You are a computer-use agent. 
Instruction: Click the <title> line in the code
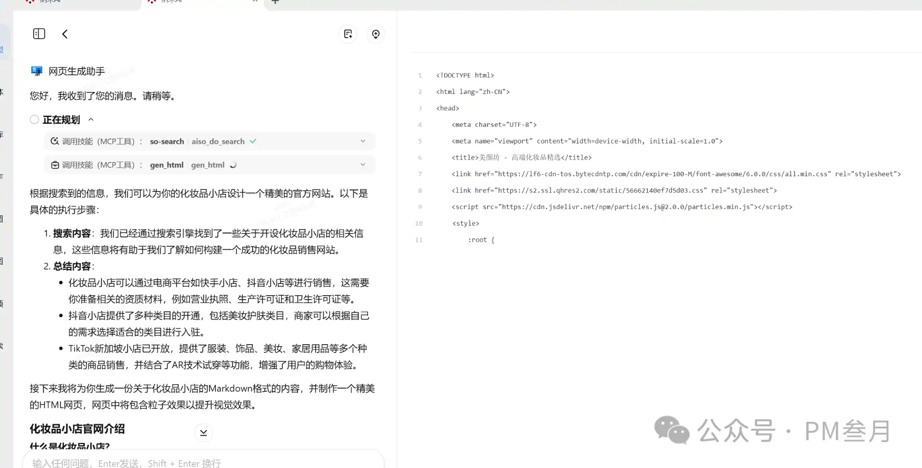(x=522, y=157)
